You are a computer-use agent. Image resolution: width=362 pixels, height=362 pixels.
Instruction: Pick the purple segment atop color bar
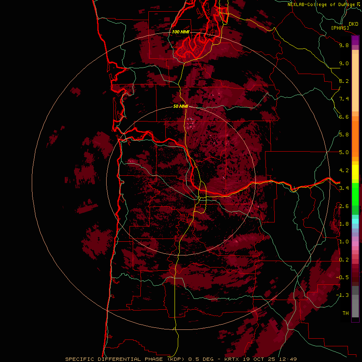(355, 41)
